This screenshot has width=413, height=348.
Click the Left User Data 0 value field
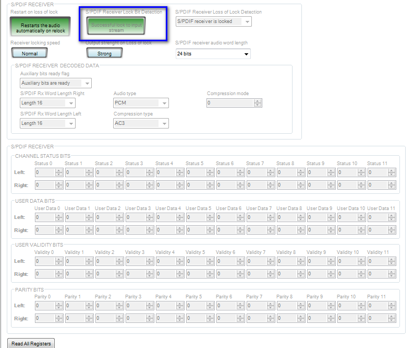tap(45, 217)
